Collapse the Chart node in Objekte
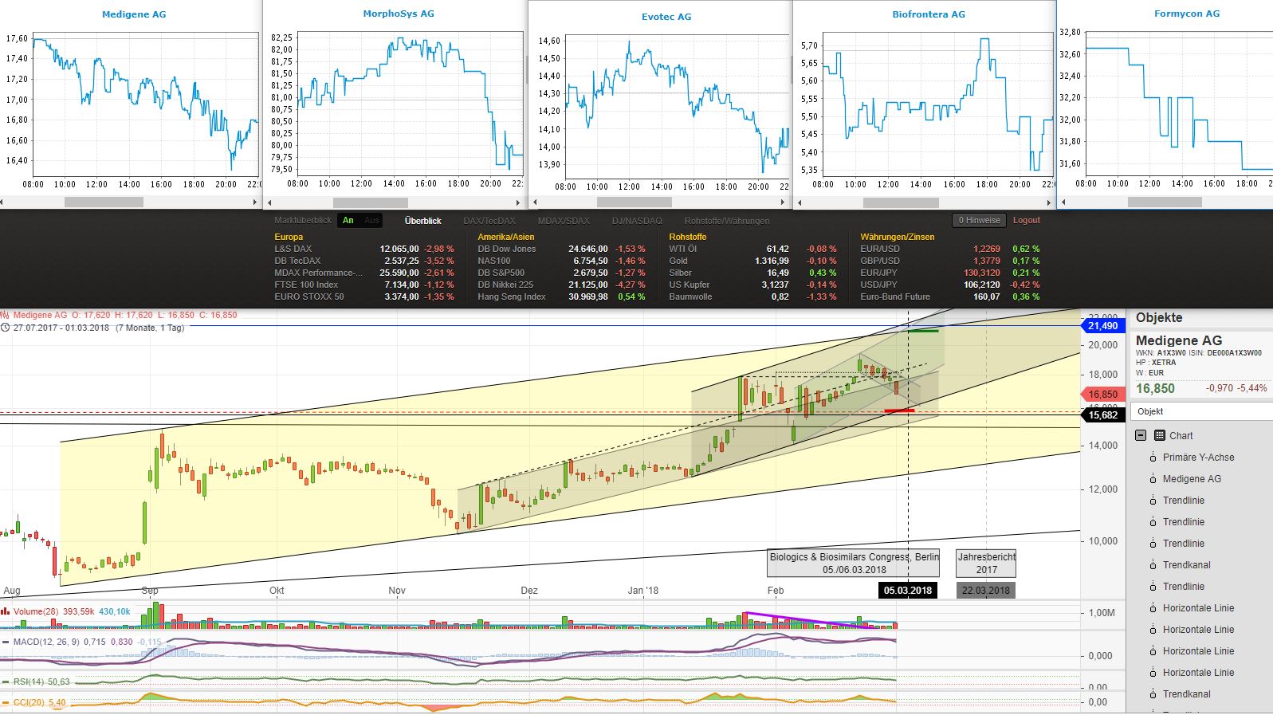 click(x=1141, y=435)
